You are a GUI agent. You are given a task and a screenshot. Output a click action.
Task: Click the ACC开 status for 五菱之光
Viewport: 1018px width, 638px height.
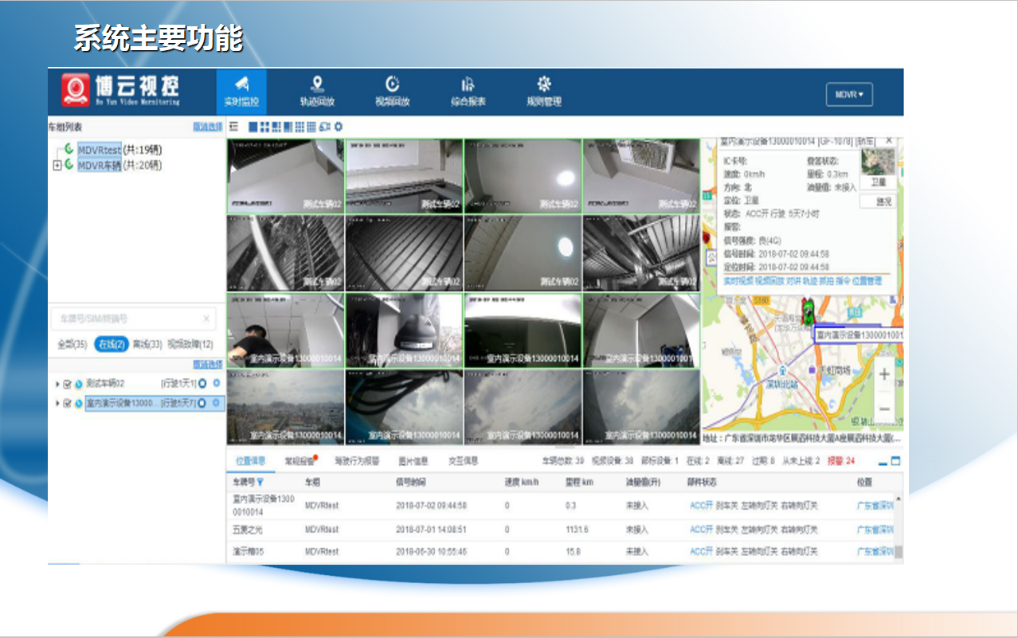pyautogui.click(x=701, y=530)
